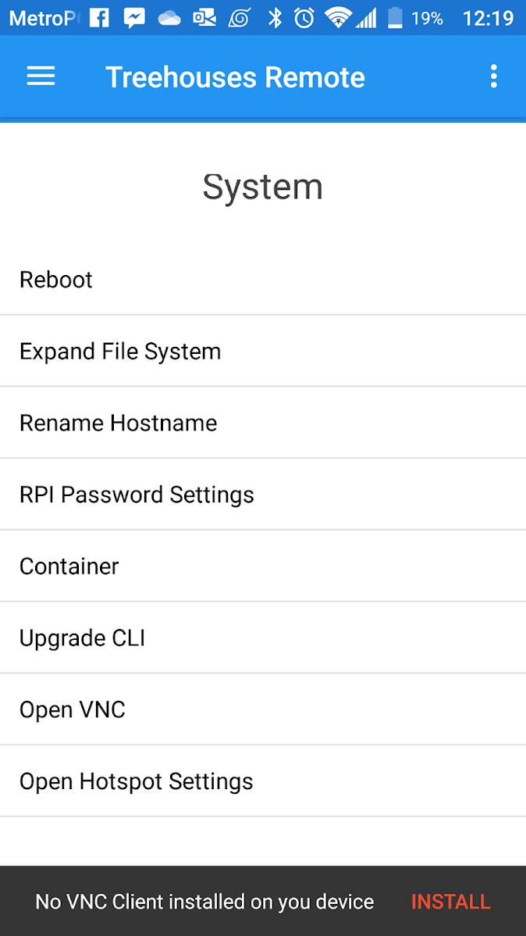The width and height of the screenshot is (526, 936).
Task: Tap the clock showing 12:19
Action: click(x=488, y=17)
